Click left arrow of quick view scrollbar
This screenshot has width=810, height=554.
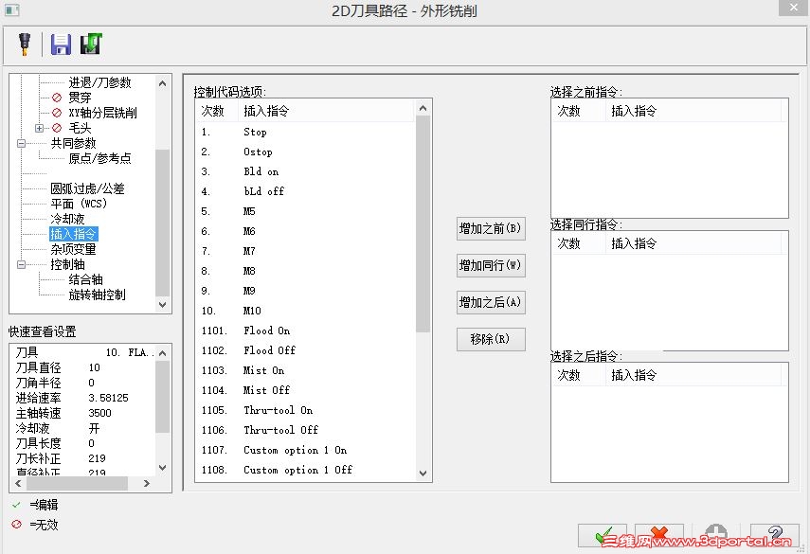tap(18, 483)
